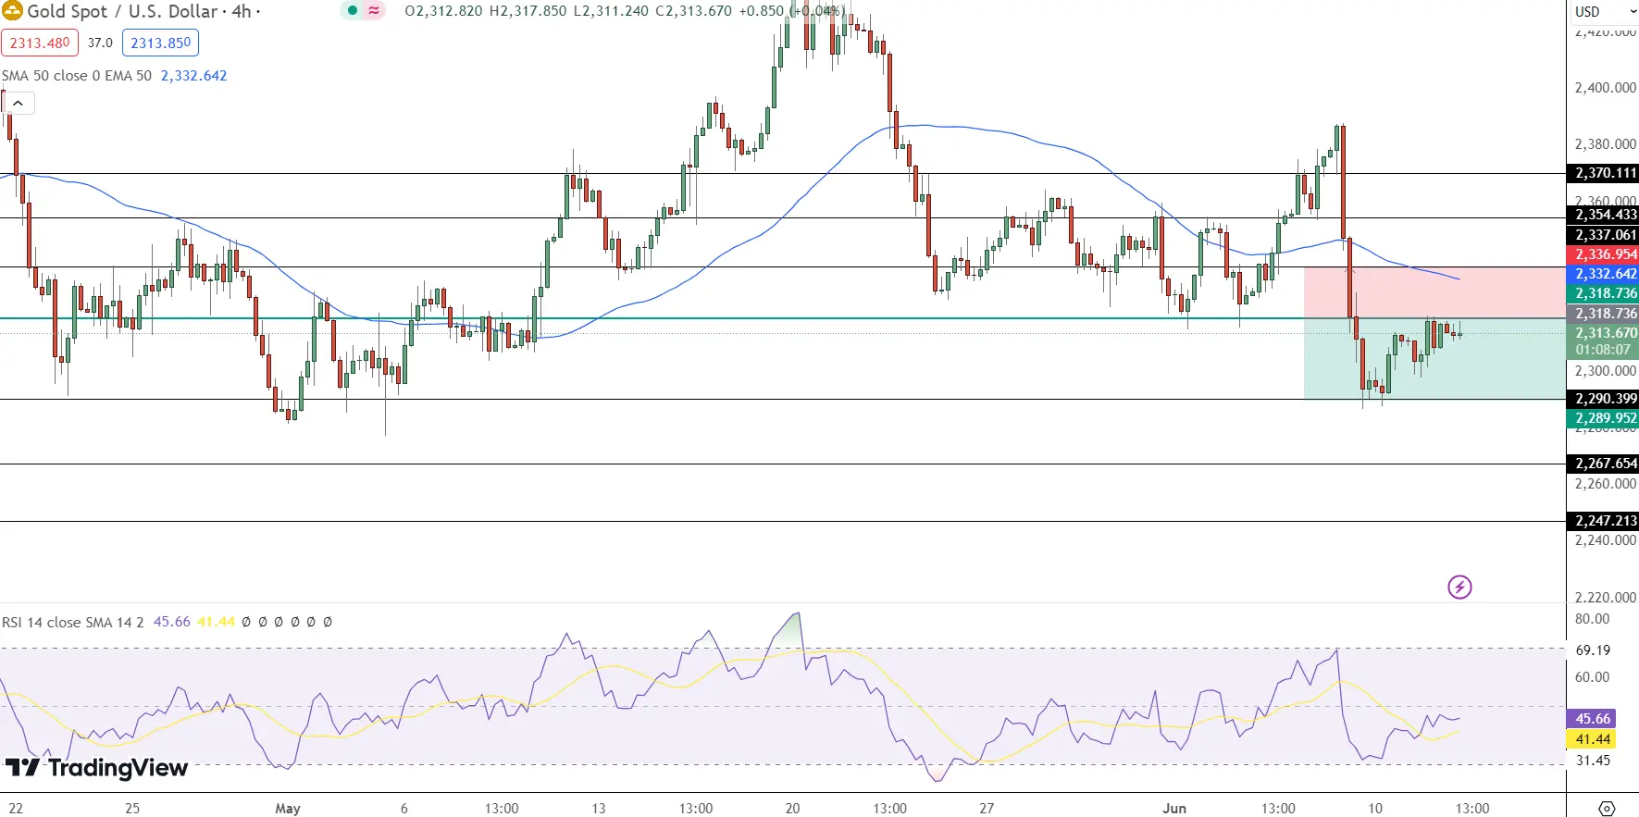This screenshot has width=1639, height=817.
Task: Click the 2,337.061 price level label
Action: [1603, 235]
